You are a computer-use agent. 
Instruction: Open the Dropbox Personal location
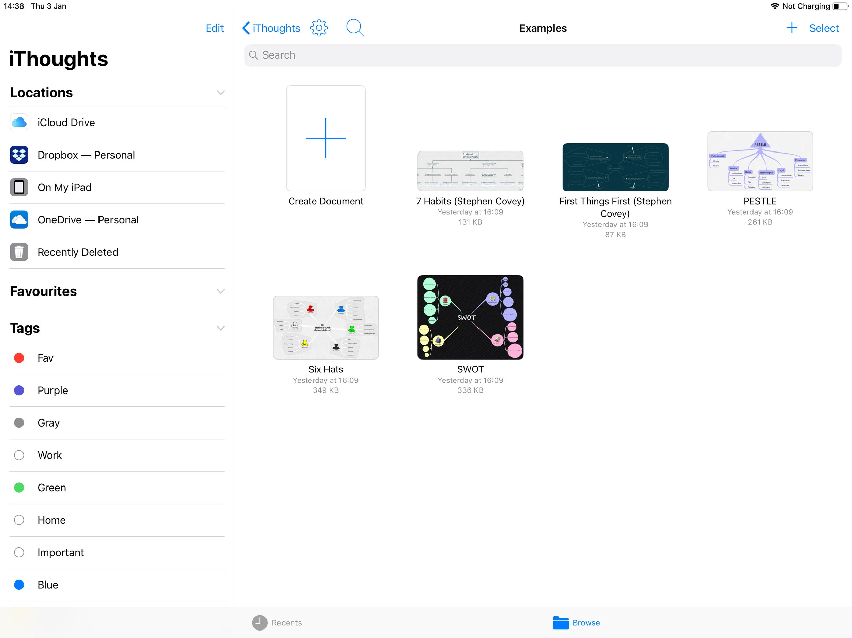(x=86, y=155)
